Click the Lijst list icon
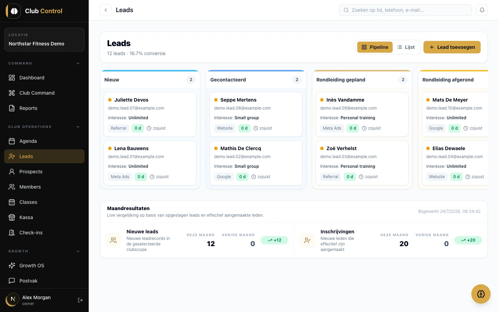 pos(400,47)
